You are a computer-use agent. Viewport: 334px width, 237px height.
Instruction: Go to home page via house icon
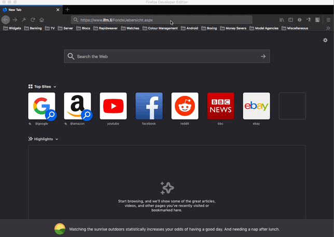(41, 20)
